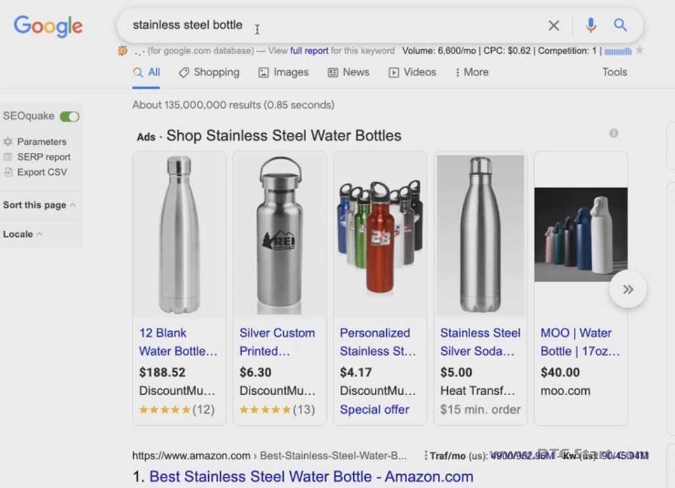Open the REI silver bottle image
The height and width of the screenshot is (488, 675).
click(x=279, y=235)
